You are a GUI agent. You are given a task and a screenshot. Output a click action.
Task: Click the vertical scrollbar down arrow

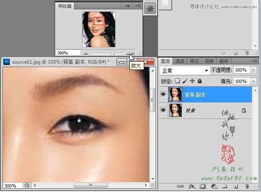click(153, 179)
